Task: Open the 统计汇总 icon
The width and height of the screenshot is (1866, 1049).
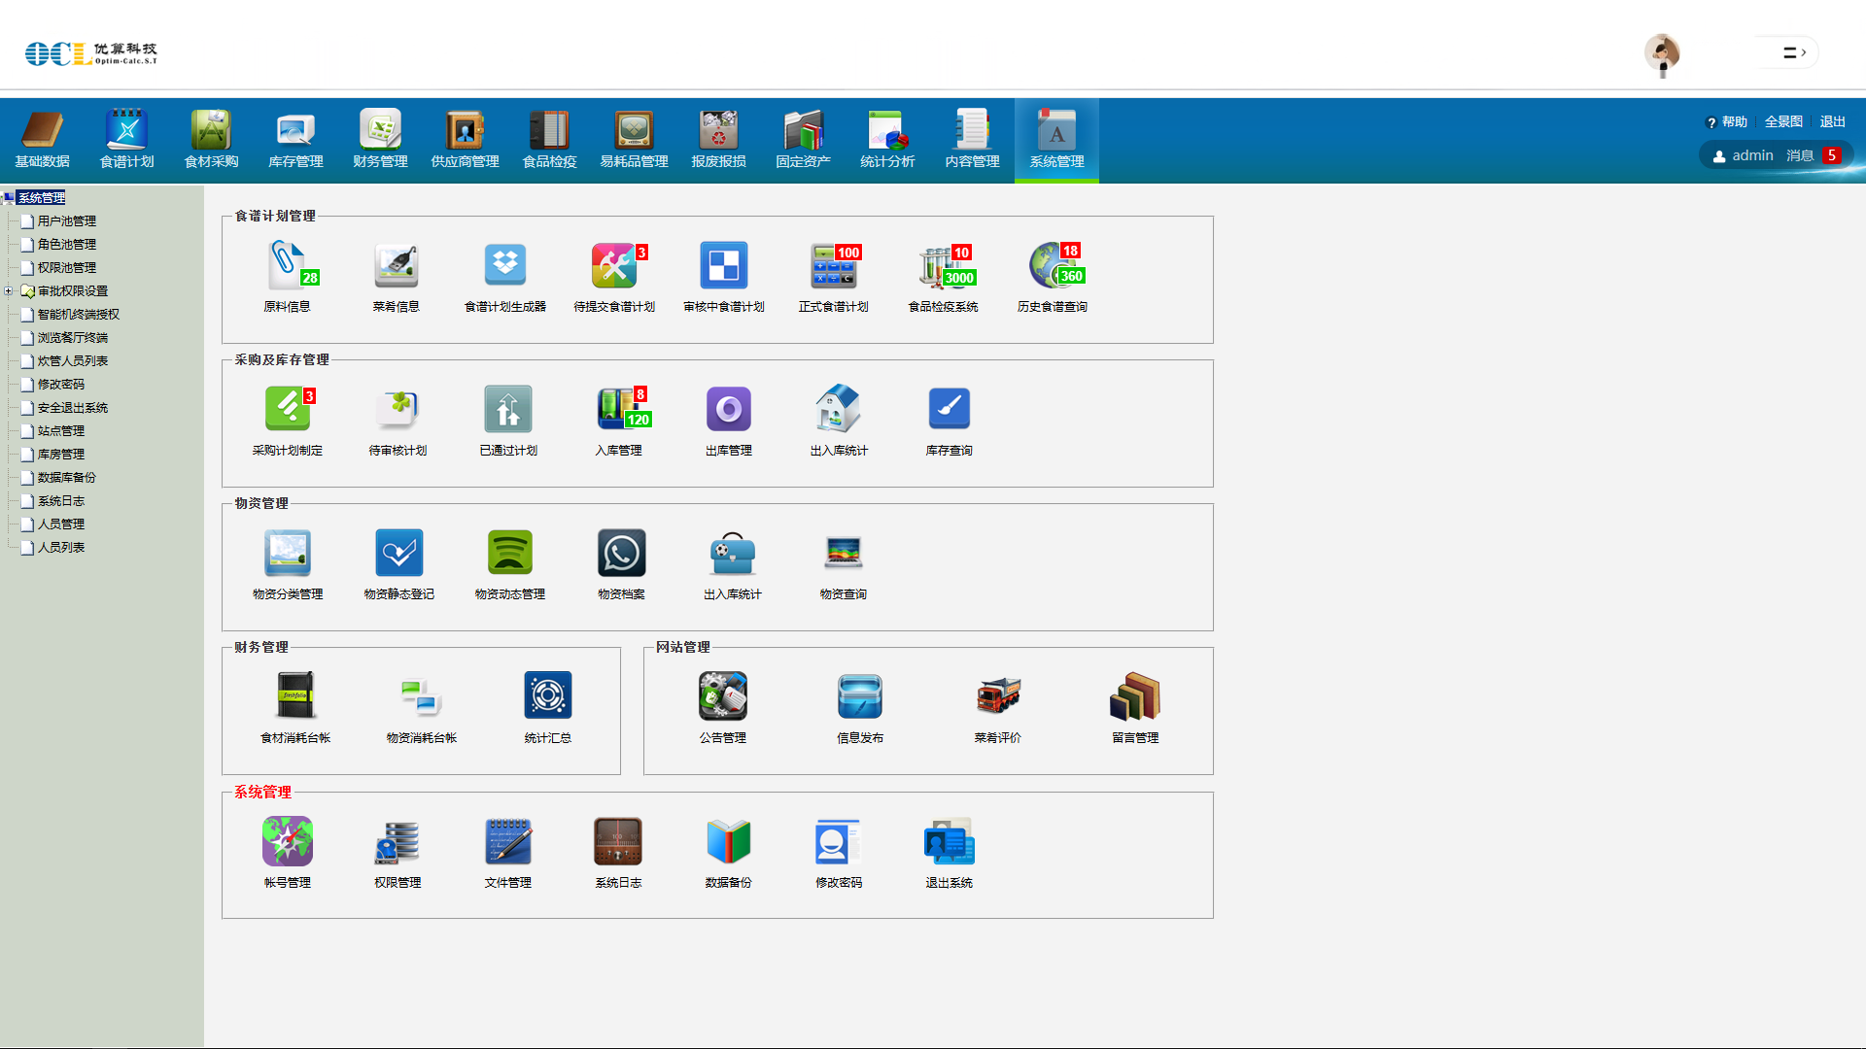Action: [x=548, y=696]
